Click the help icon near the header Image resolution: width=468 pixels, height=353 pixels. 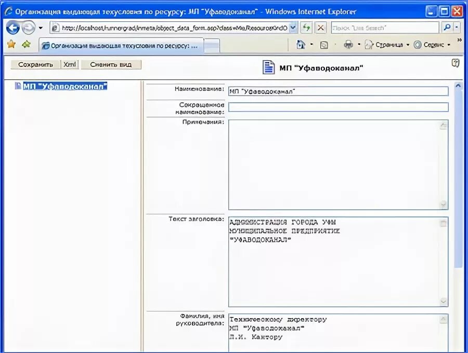coord(455,63)
